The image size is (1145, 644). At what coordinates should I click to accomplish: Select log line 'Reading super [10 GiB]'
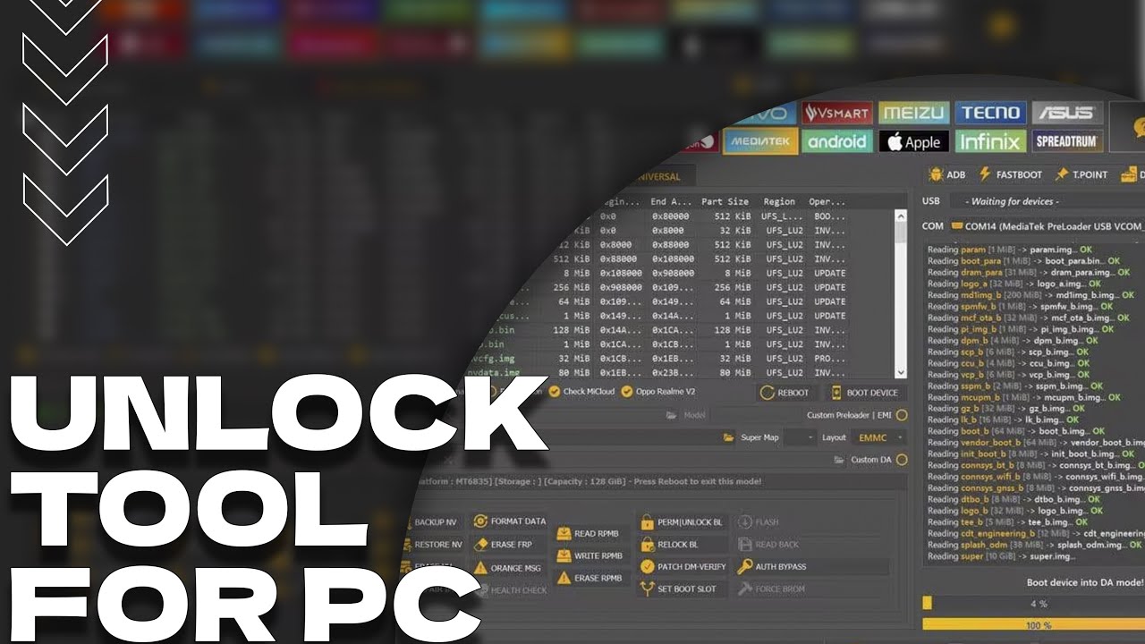coord(1002,556)
